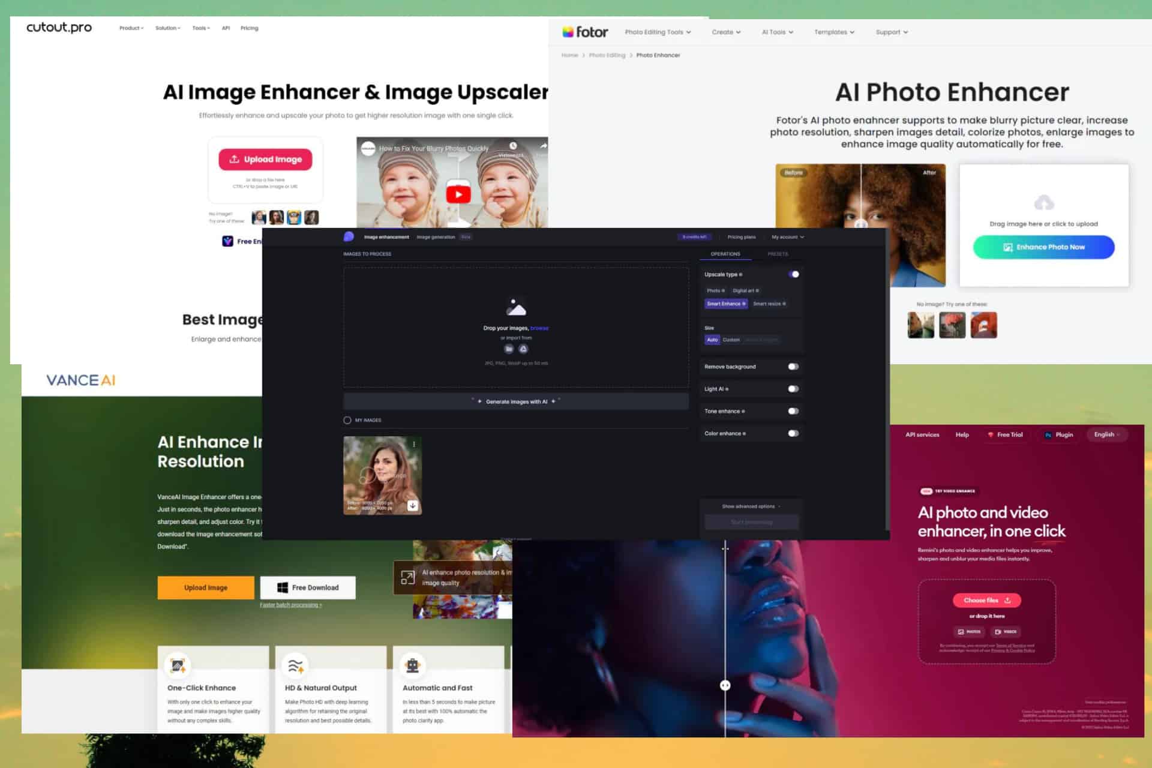Play the YouTube video in cutout.pro
The image size is (1152, 768).
tap(458, 194)
